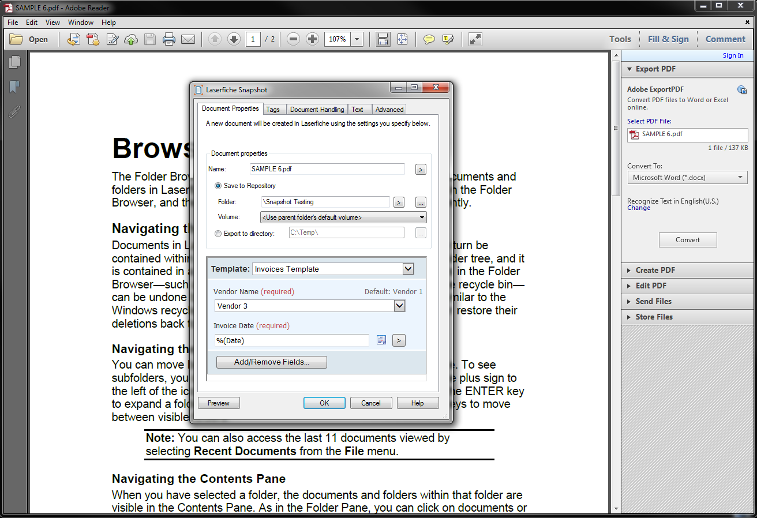This screenshot has width=757, height=518.
Task: Open the Template dropdown arrow
Action: coord(408,269)
